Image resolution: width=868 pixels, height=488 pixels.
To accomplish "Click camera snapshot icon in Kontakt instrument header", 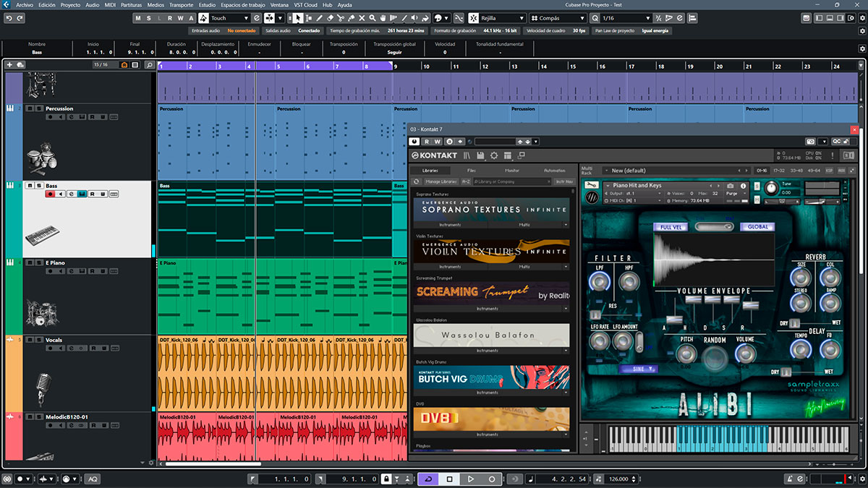I will pyautogui.click(x=730, y=186).
